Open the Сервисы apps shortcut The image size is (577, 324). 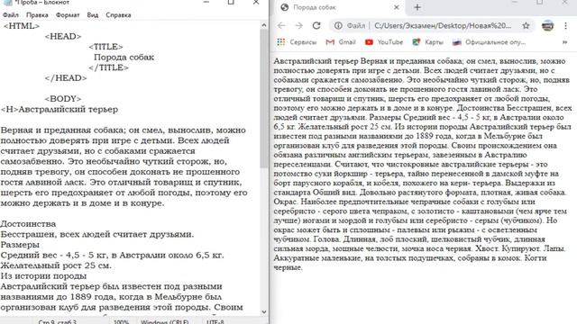[297, 42]
